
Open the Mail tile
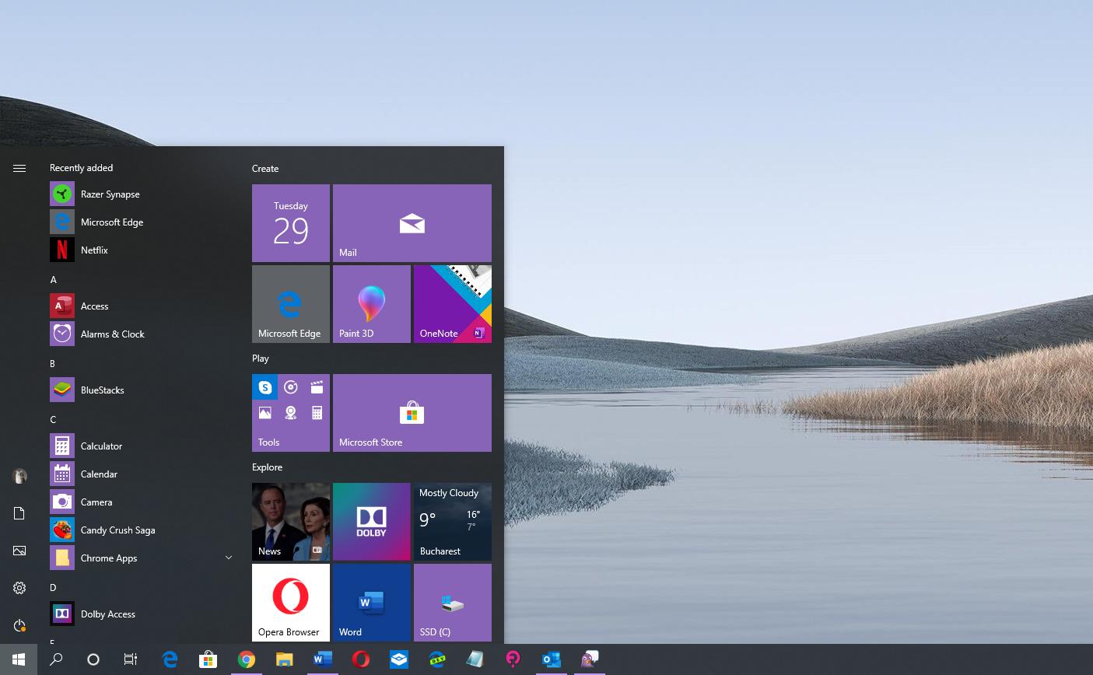(412, 223)
